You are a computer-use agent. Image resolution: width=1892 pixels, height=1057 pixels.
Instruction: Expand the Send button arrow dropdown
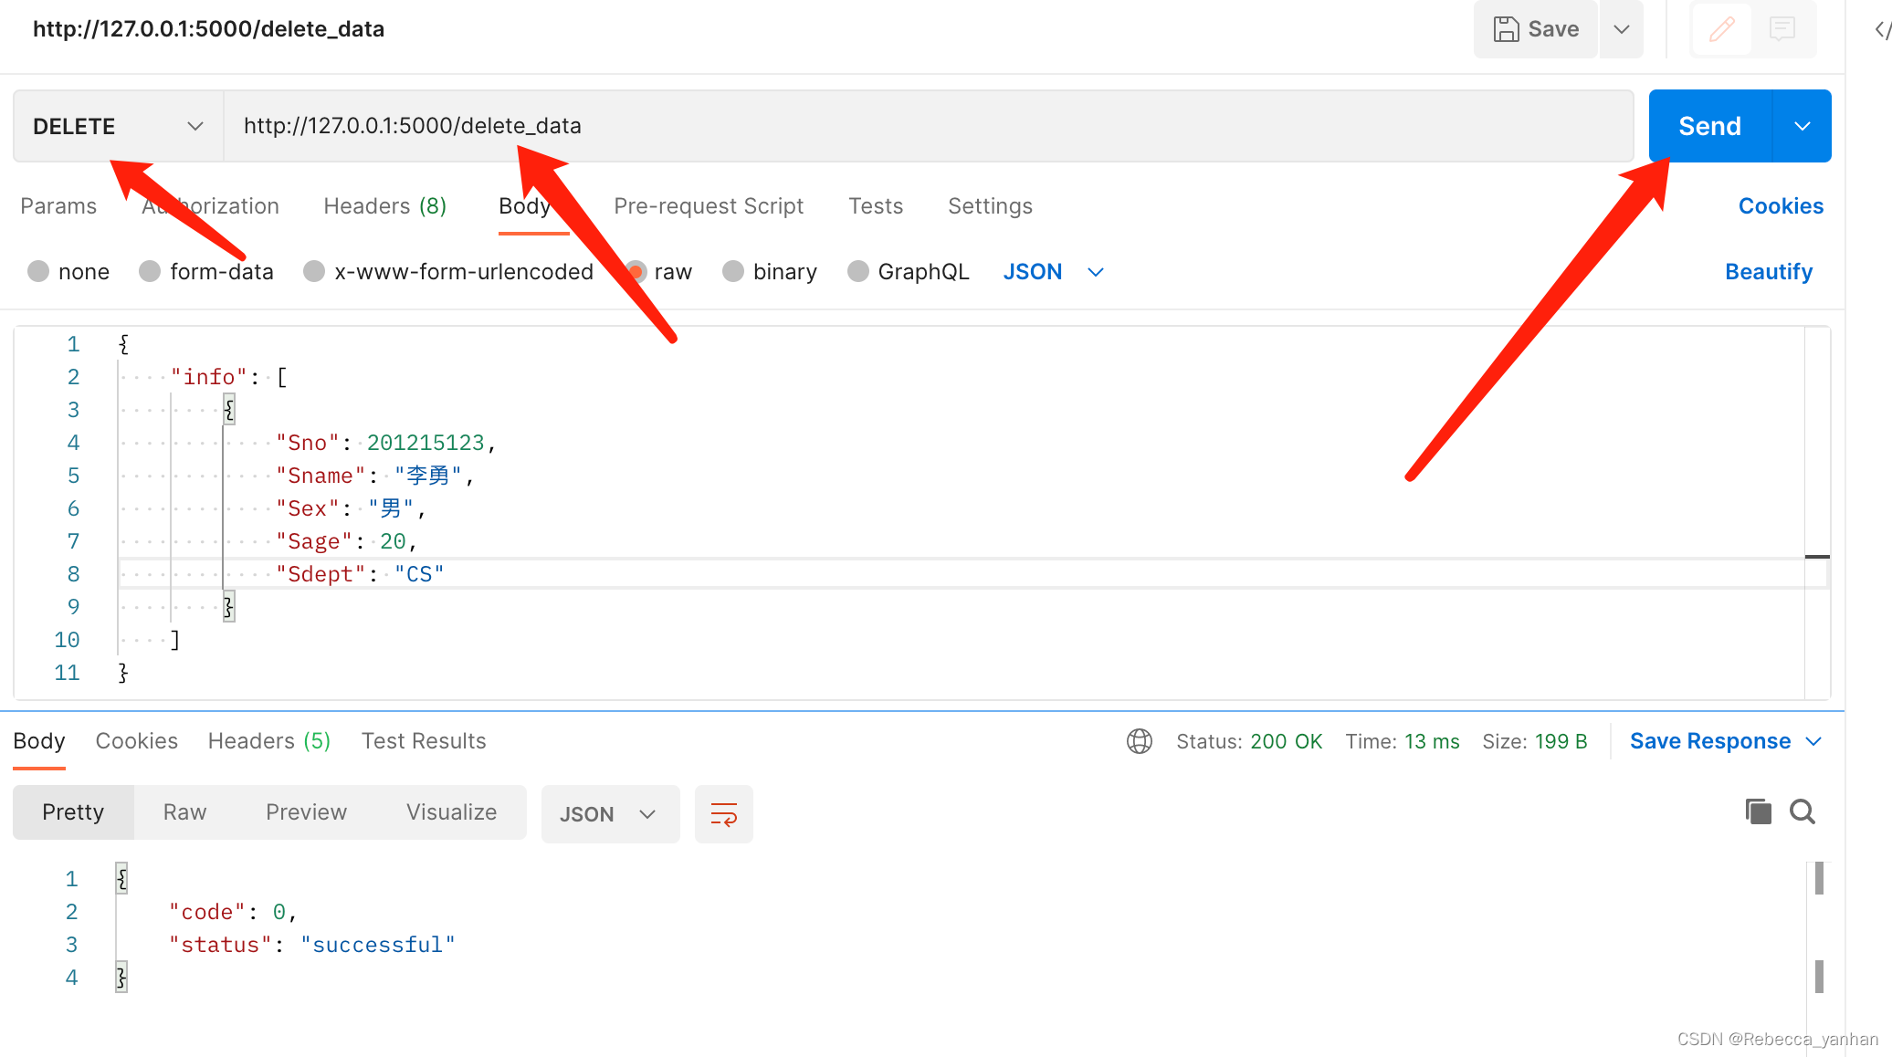coord(1802,126)
